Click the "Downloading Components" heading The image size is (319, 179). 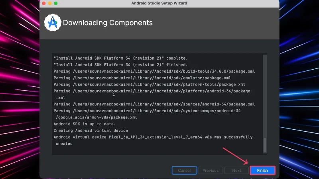pyautogui.click(x=108, y=23)
